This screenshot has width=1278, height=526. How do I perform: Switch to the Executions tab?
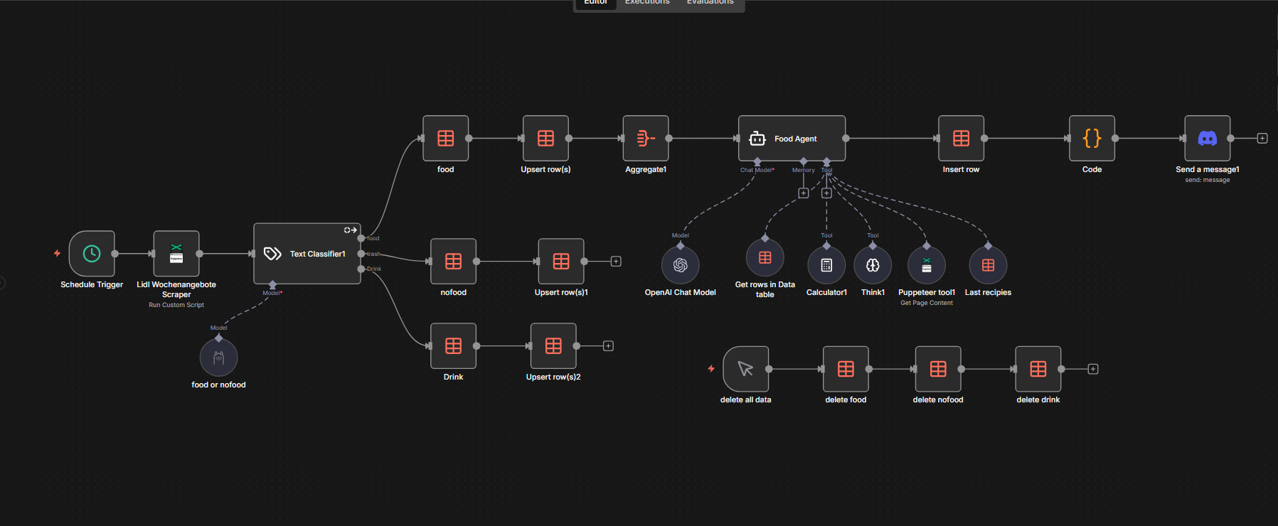pyautogui.click(x=647, y=3)
